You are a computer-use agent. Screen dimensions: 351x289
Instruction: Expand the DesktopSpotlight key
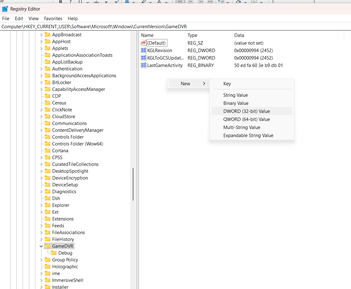coord(41,171)
